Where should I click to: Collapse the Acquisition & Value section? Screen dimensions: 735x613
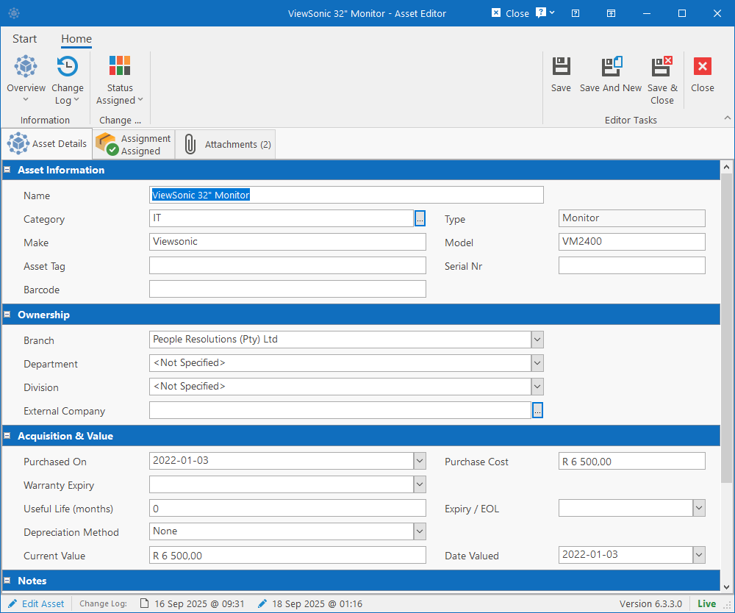pos(7,437)
